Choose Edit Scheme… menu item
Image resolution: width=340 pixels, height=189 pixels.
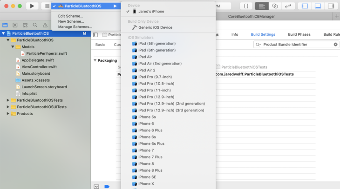coord(70,16)
